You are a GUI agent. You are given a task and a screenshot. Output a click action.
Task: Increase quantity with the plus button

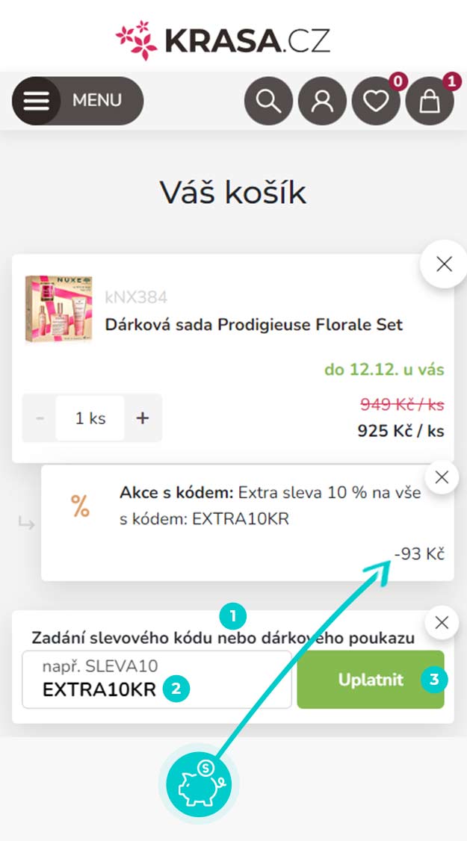click(142, 418)
